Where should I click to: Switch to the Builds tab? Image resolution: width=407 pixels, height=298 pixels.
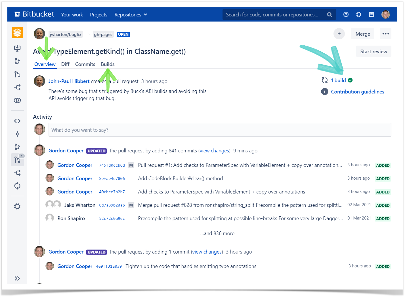[108, 64]
